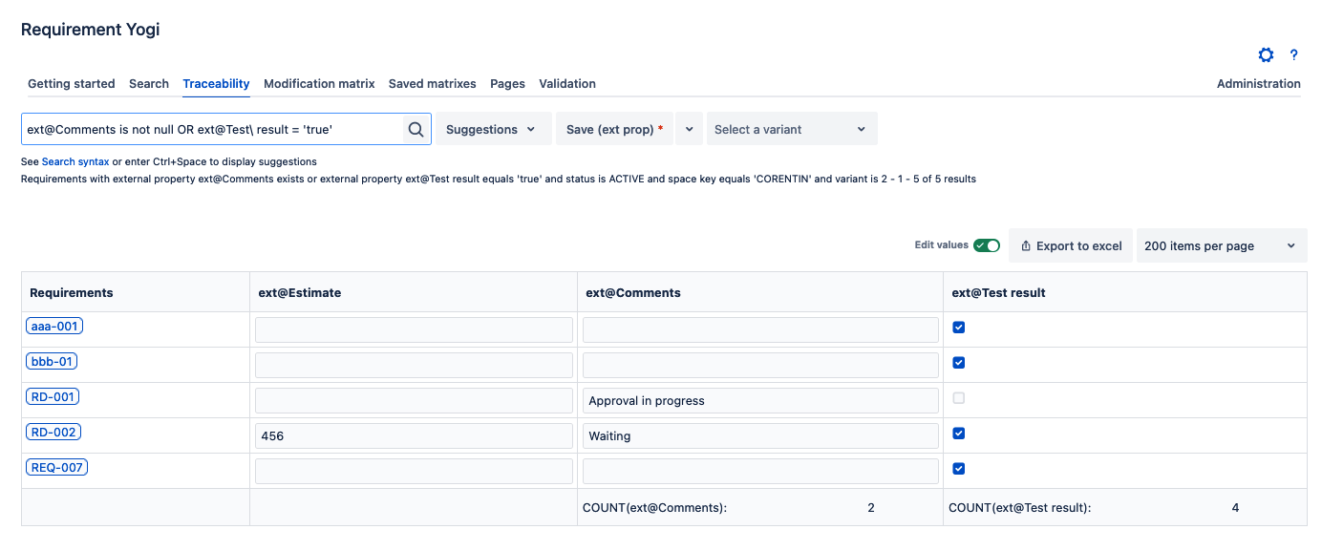Screen dimensions: 1322x551
Task: Open requirement RD-001 link
Action: click(x=53, y=397)
